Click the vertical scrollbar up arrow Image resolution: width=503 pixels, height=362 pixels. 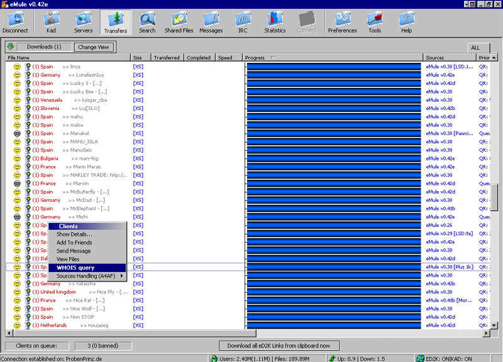494,57
